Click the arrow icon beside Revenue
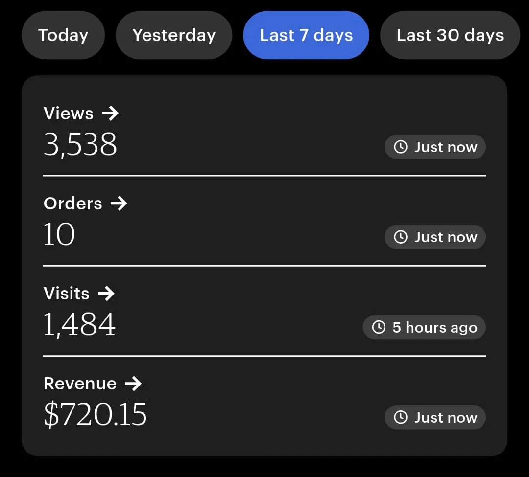 [133, 384]
